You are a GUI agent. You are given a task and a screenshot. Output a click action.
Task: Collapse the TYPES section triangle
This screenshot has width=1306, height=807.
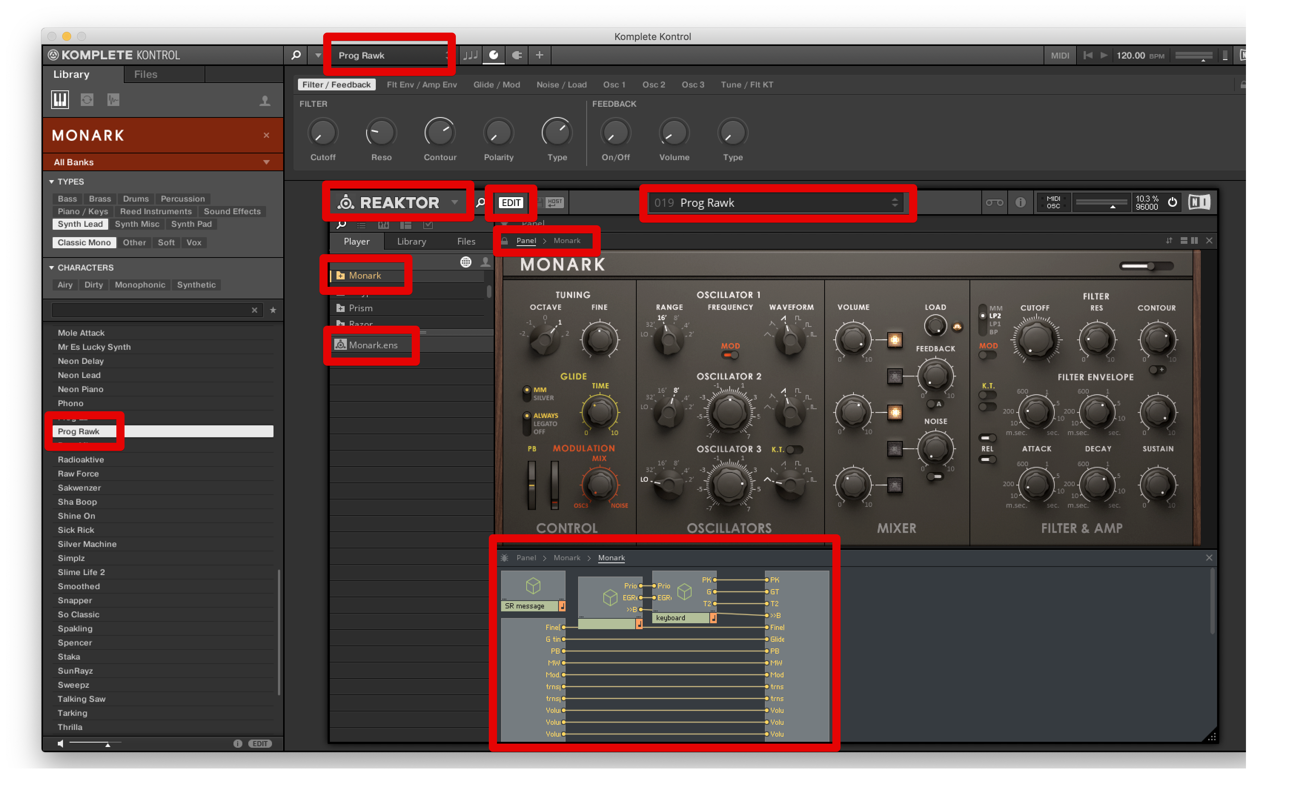52,182
